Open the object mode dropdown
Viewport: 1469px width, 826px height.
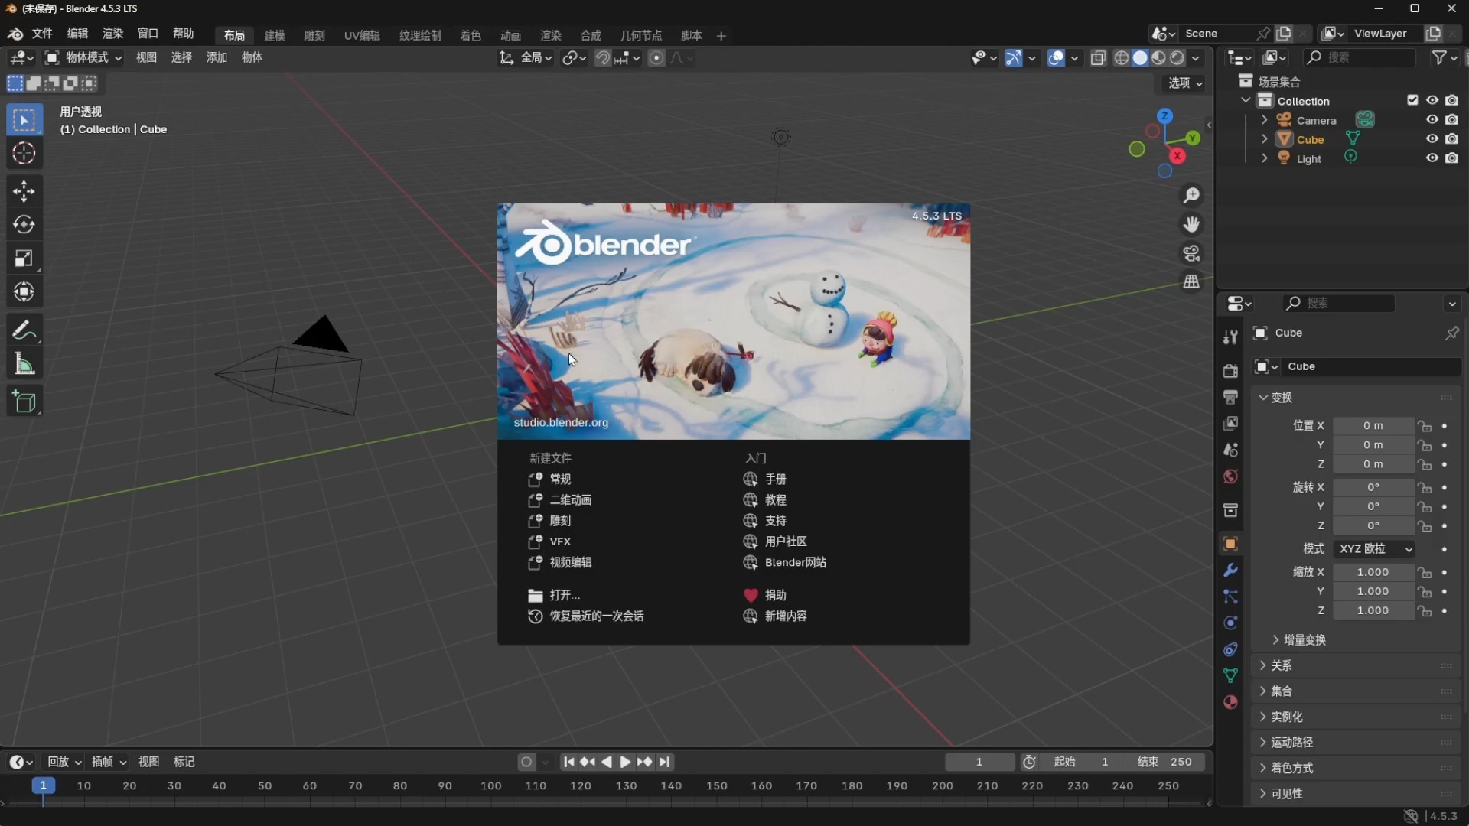pos(83,58)
